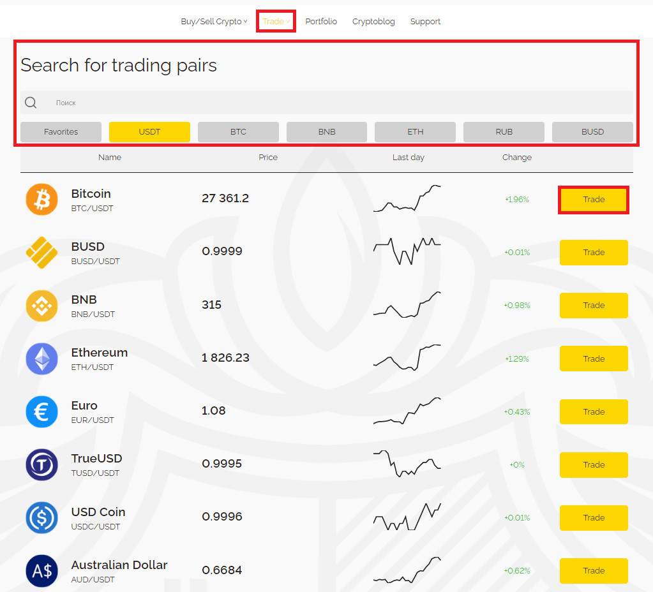Select the Favorites filter tab
This screenshot has width=653, height=592.
(61, 132)
